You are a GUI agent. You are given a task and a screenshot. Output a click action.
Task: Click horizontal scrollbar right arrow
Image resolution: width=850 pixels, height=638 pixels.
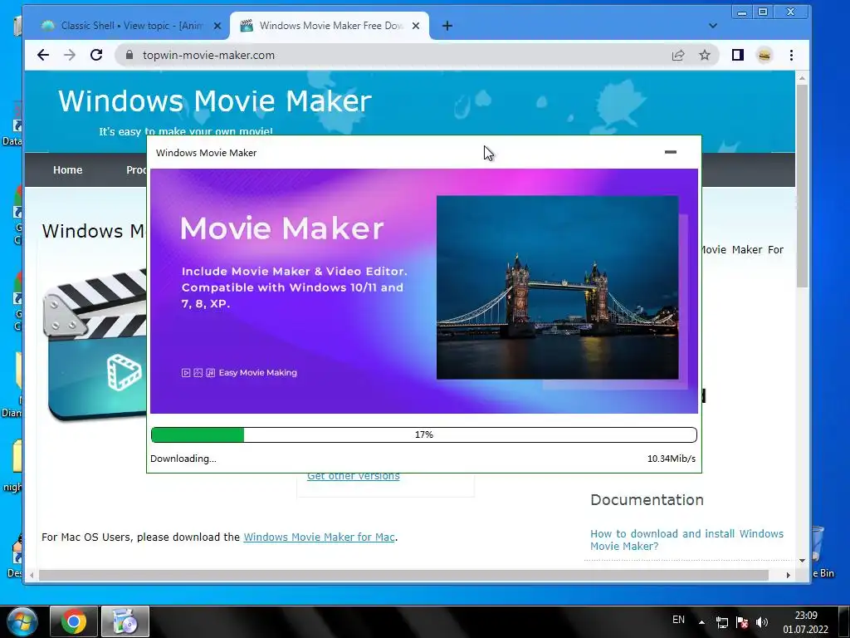[x=789, y=575]
